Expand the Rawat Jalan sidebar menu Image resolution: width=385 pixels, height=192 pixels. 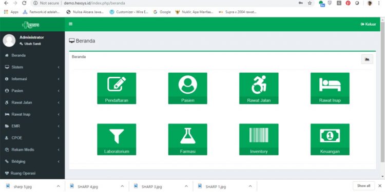click(x=32, y=102)
